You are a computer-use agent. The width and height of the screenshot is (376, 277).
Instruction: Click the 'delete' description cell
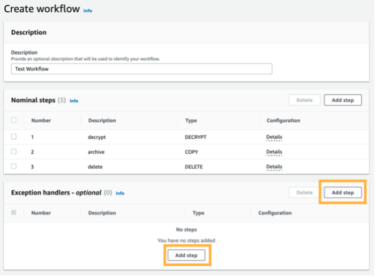tap(95, 167)
